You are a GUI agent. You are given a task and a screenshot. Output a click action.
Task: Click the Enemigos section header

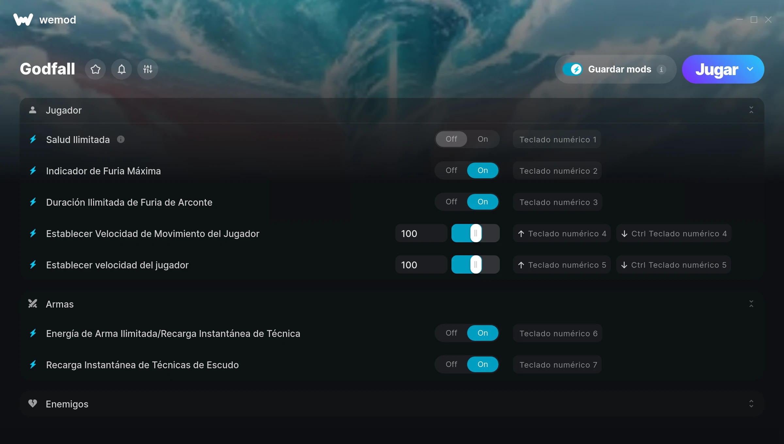(x=392, y=404)
